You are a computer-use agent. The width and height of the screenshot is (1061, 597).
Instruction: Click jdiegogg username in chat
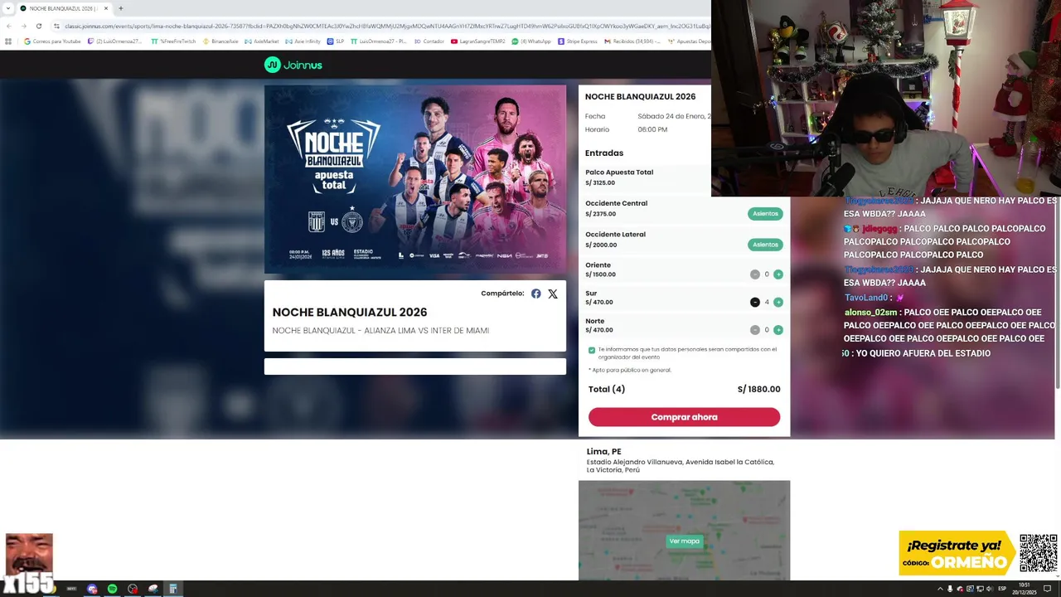coord(879,229)
